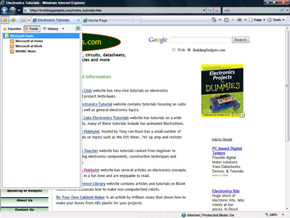Click the RSS icon beside MSNBC News
The image size is (290, 218).
(12, 51)
